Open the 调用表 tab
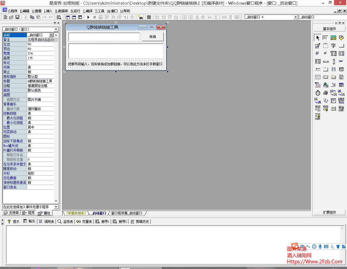This screenshot has width=347, height=269. [46, 222]
